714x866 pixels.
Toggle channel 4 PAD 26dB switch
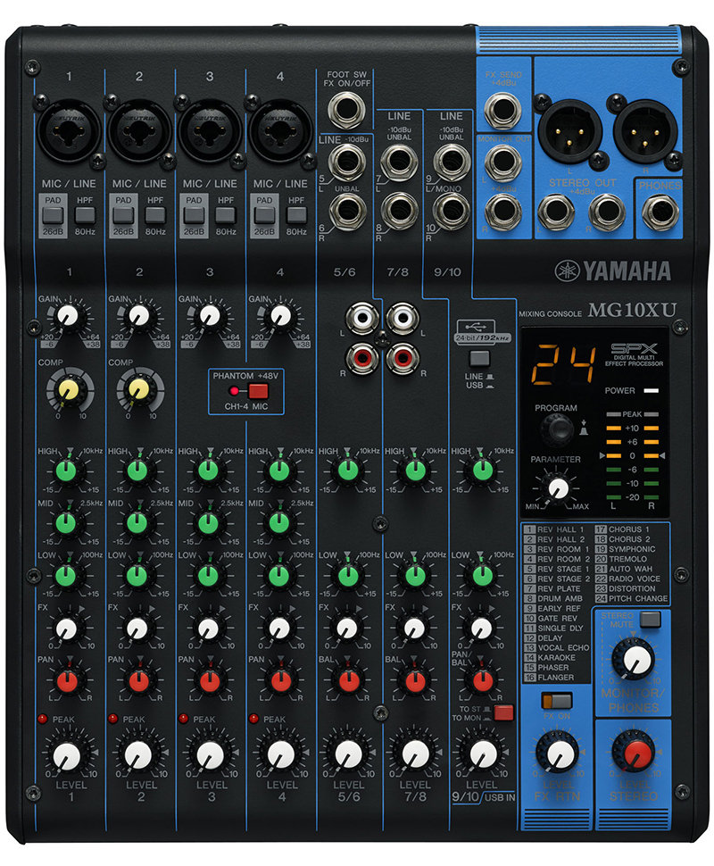tap(264, 216)
